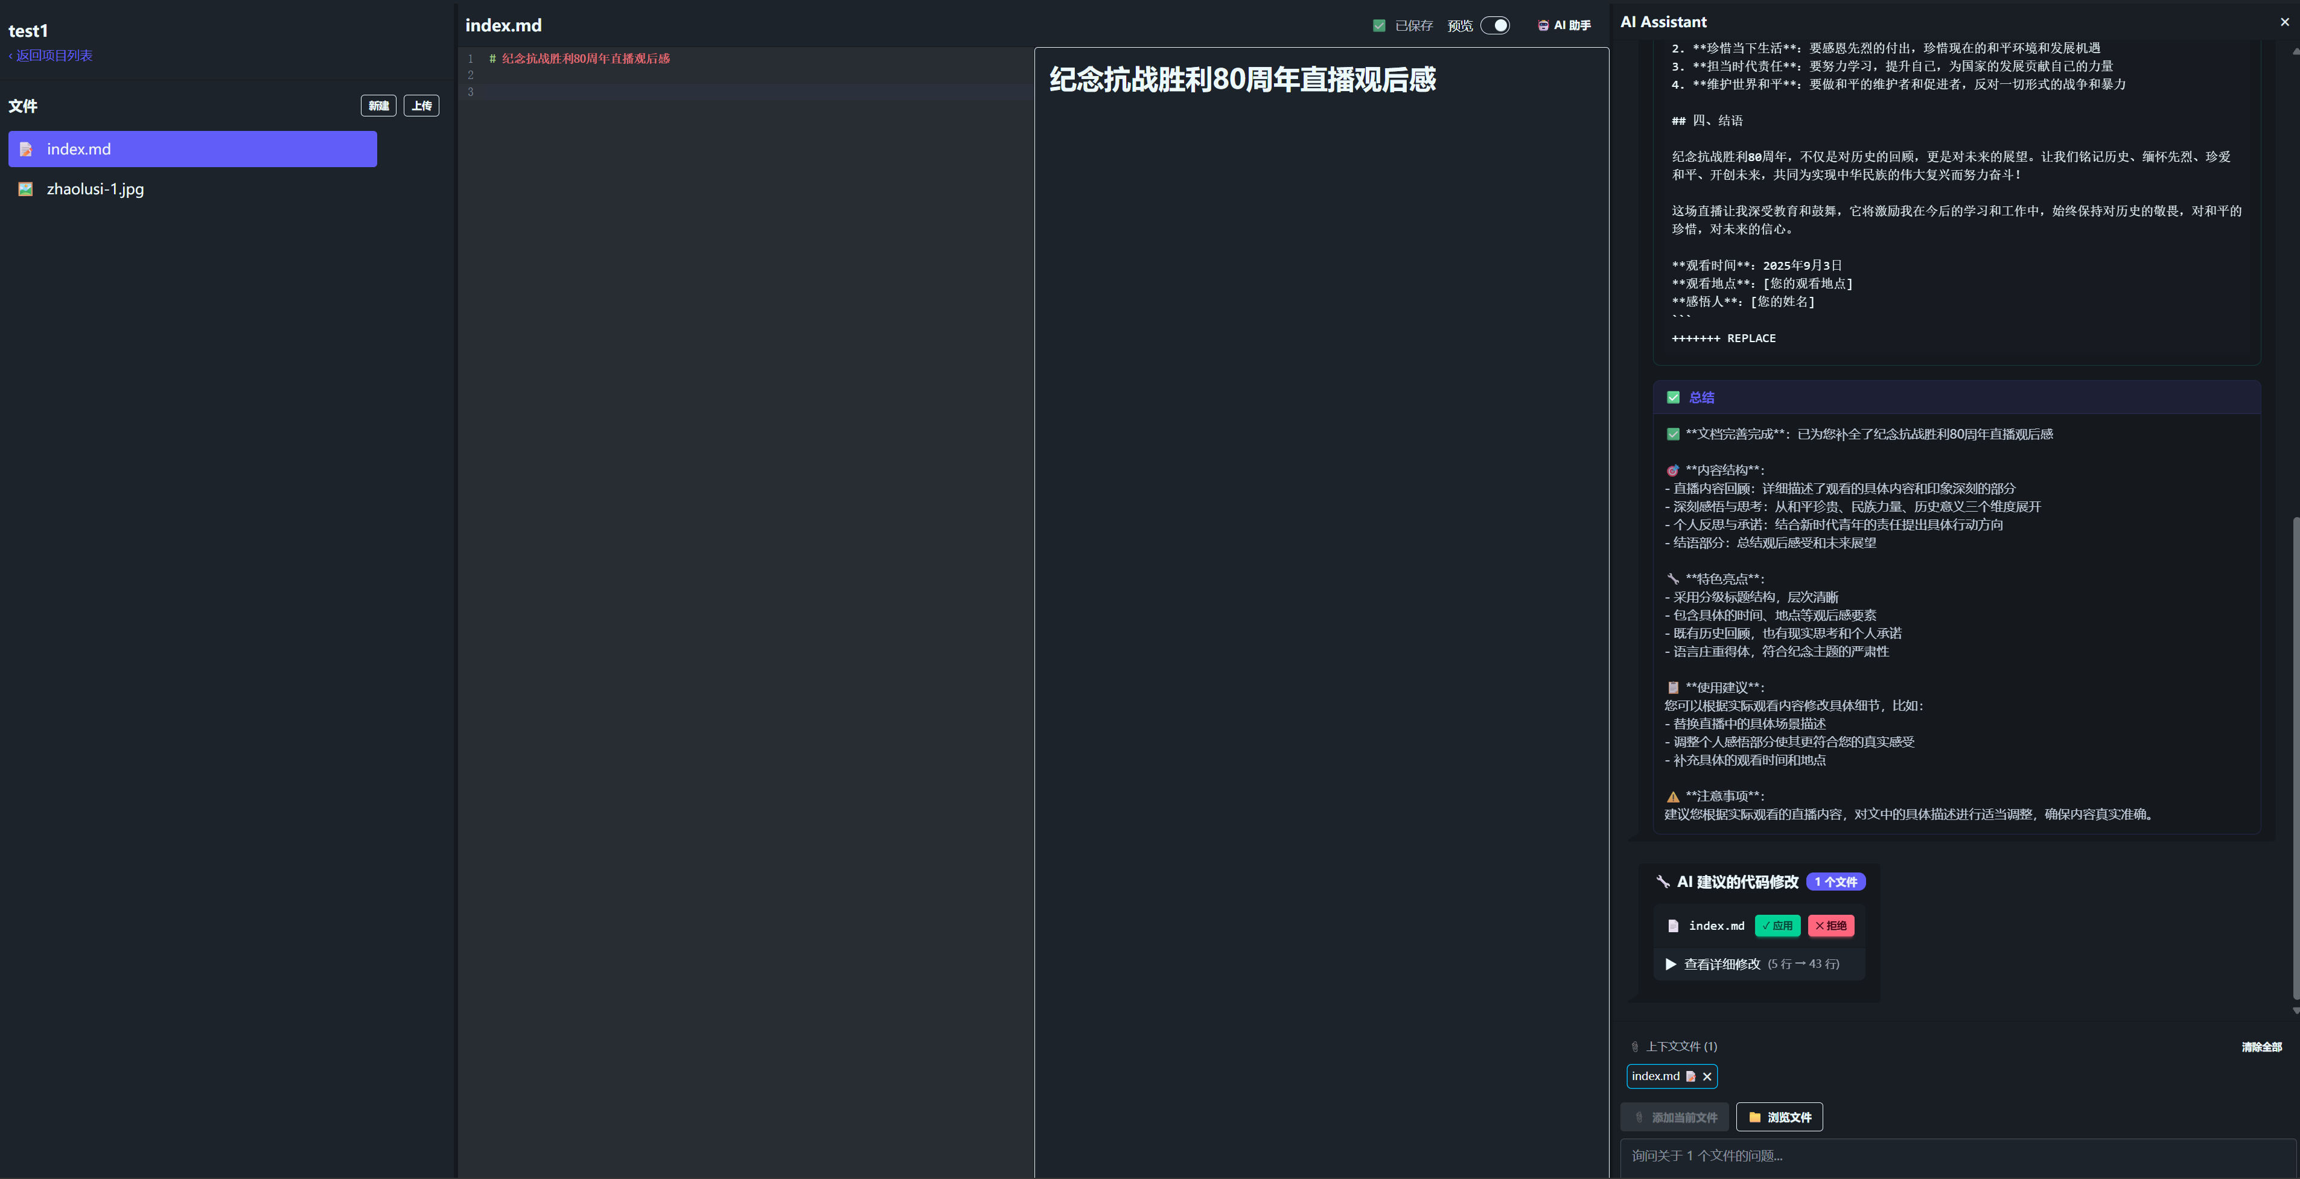Remove index.md context chip via its X

tap(1707, 1076)
